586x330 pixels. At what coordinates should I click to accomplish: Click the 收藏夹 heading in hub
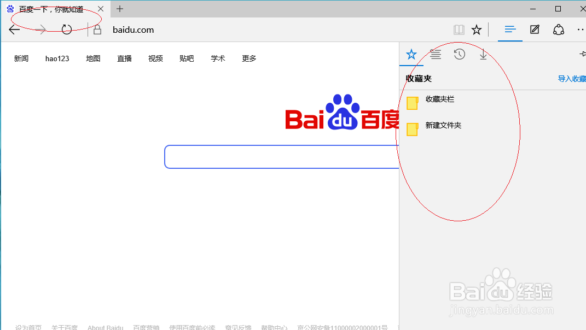tap(419, 79)
